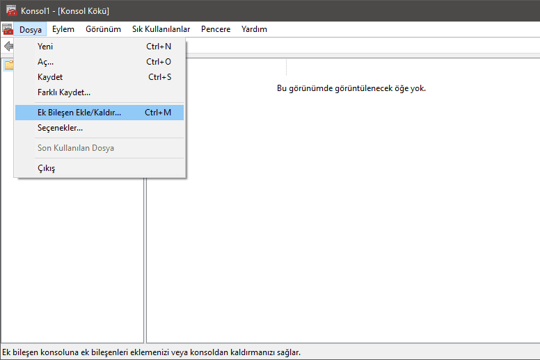Screen dimensions: 540x360
Task: Select Ek Bileşen Ekle/Kaldır... menu entry
Action: [100, 113]
